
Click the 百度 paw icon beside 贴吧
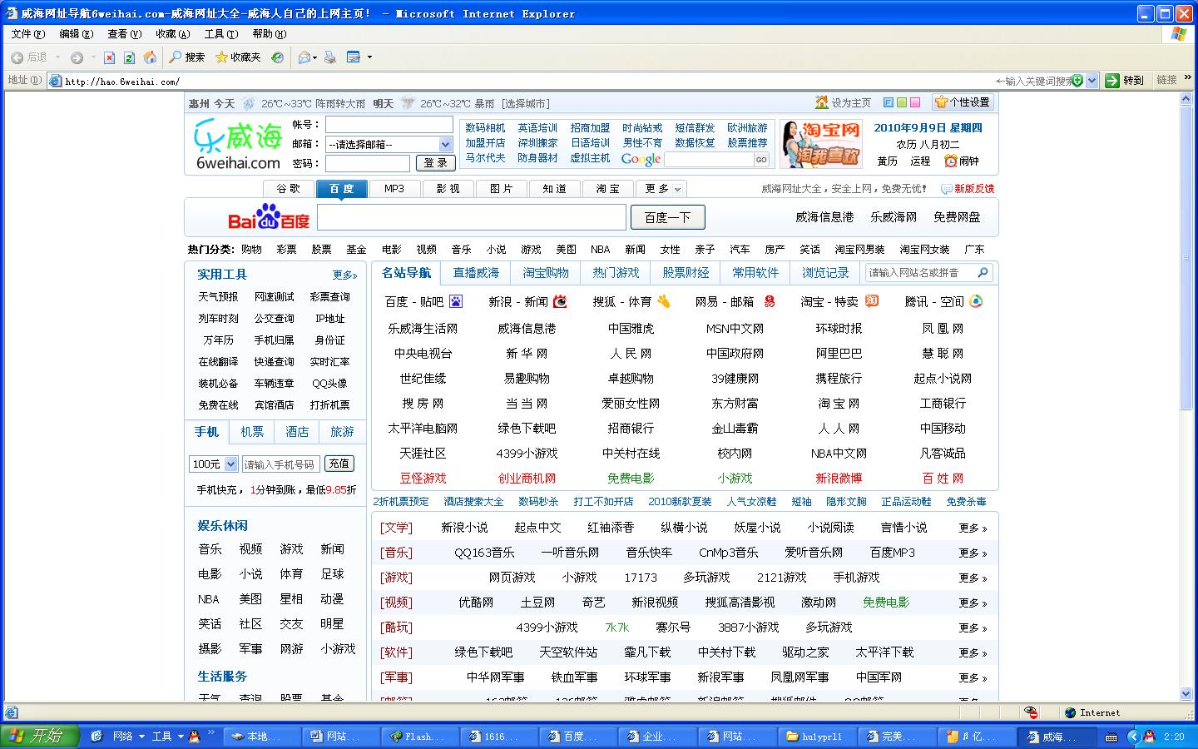(x=455, y=301)
